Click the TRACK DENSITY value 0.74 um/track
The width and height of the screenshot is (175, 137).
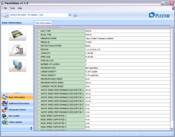pos(92,75)
